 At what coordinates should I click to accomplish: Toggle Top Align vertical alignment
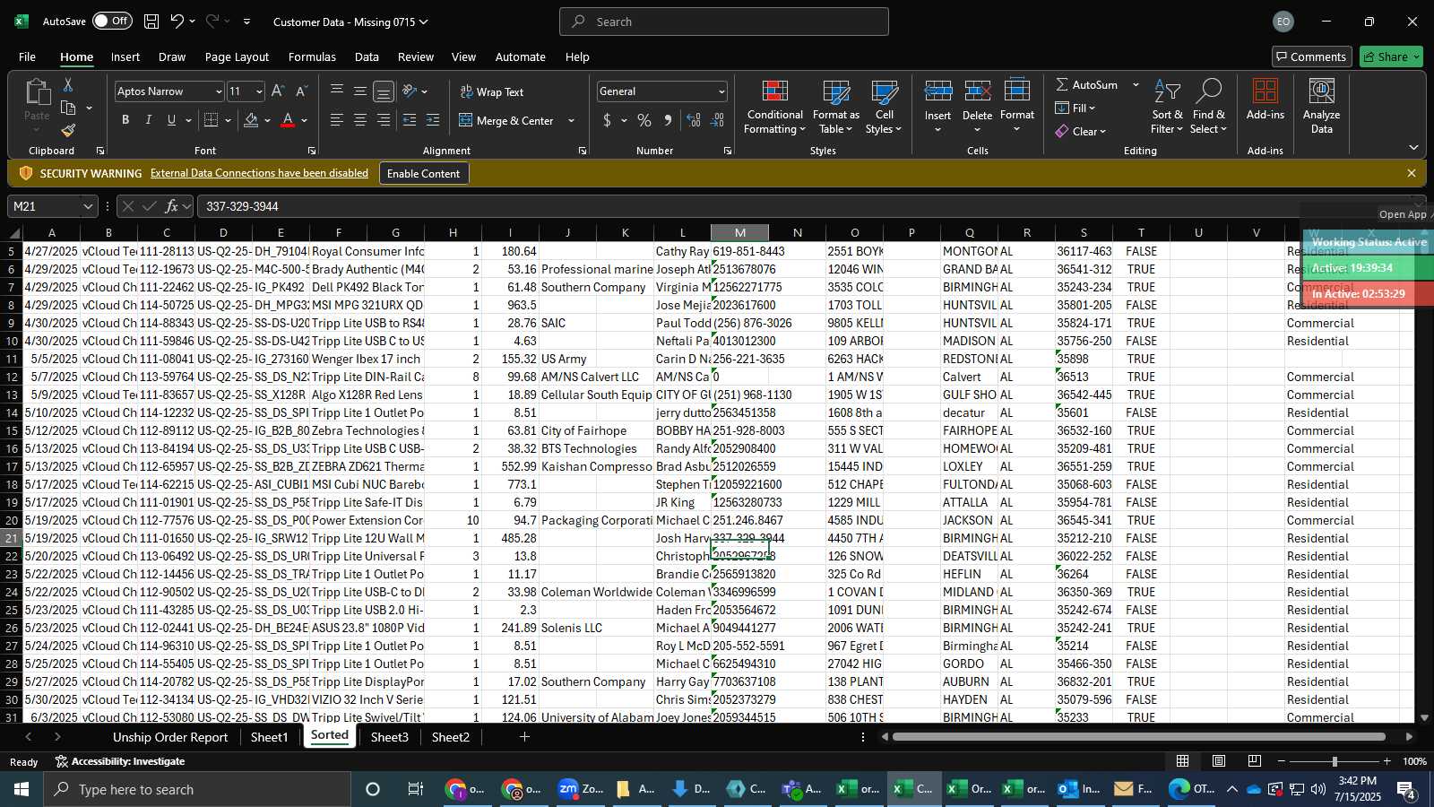337,91
